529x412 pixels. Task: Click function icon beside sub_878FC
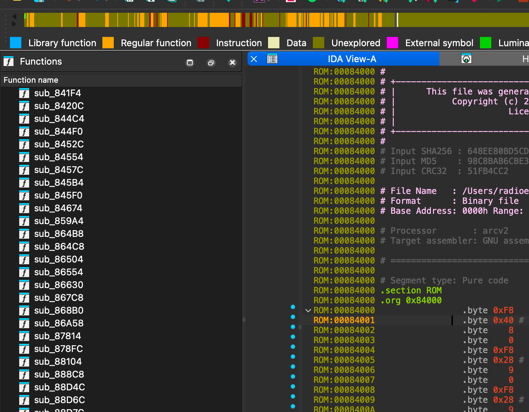24,349
